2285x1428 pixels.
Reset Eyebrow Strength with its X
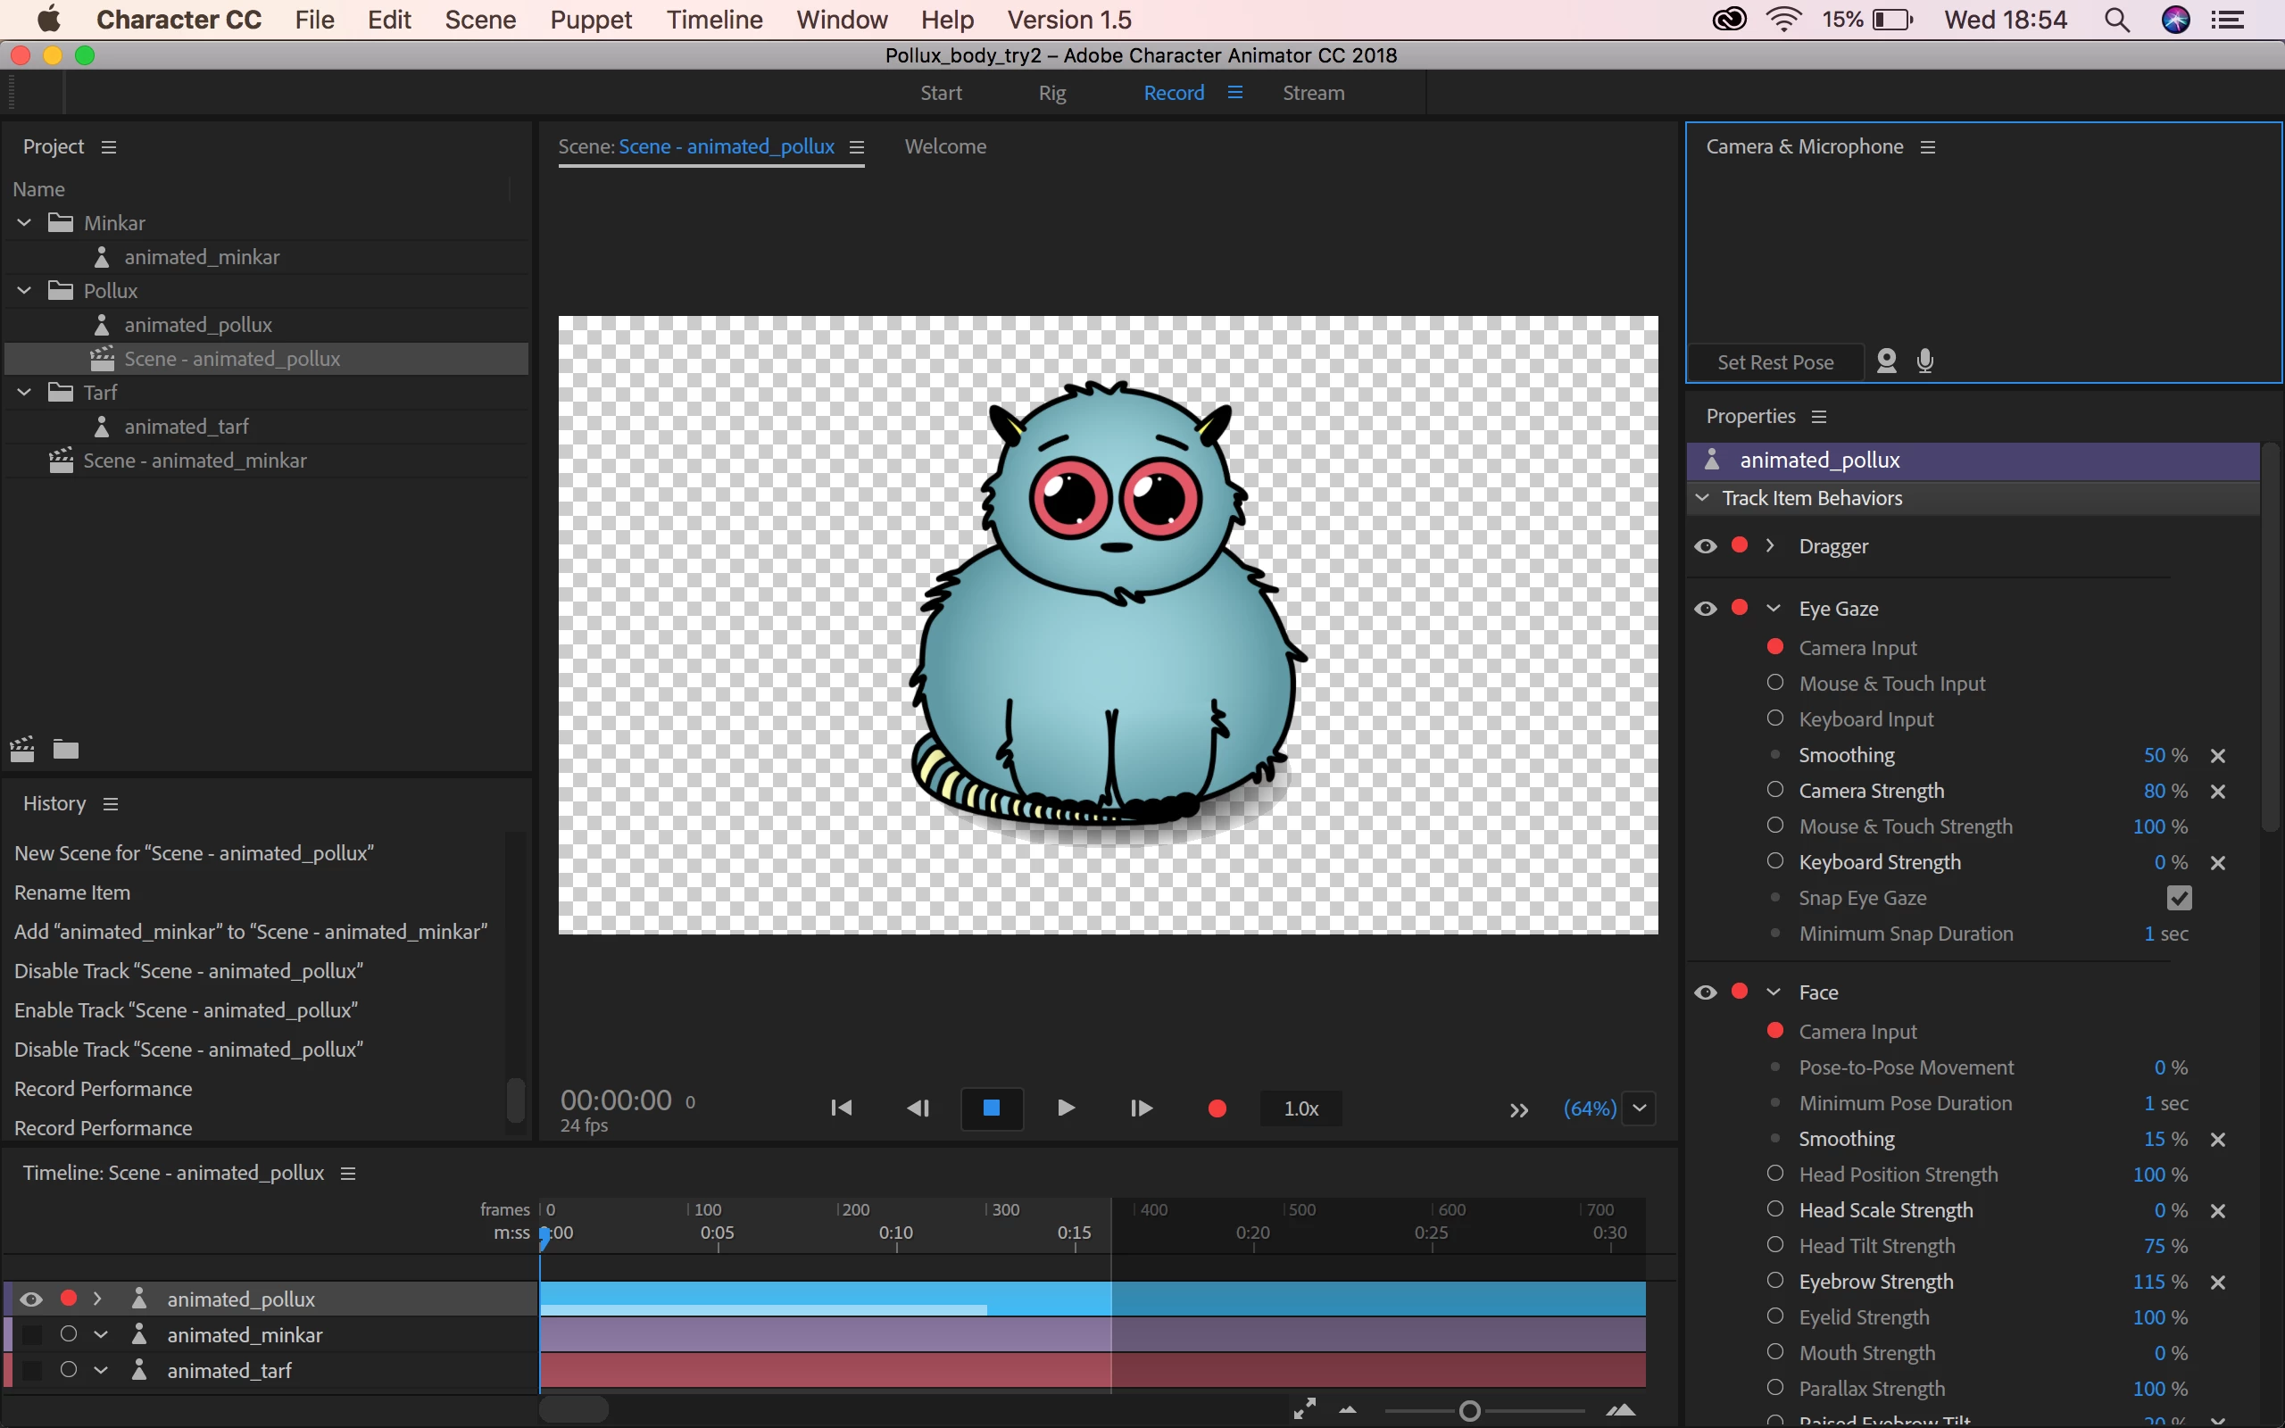(x=2218, y=1283)
